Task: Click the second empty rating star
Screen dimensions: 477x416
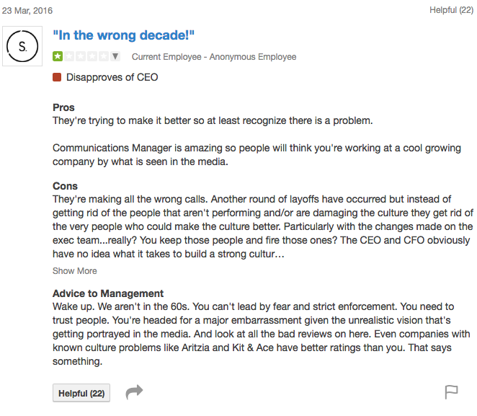Action: click(68, 56)
